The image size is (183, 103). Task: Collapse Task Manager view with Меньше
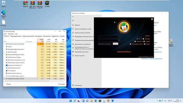point(8,84)
